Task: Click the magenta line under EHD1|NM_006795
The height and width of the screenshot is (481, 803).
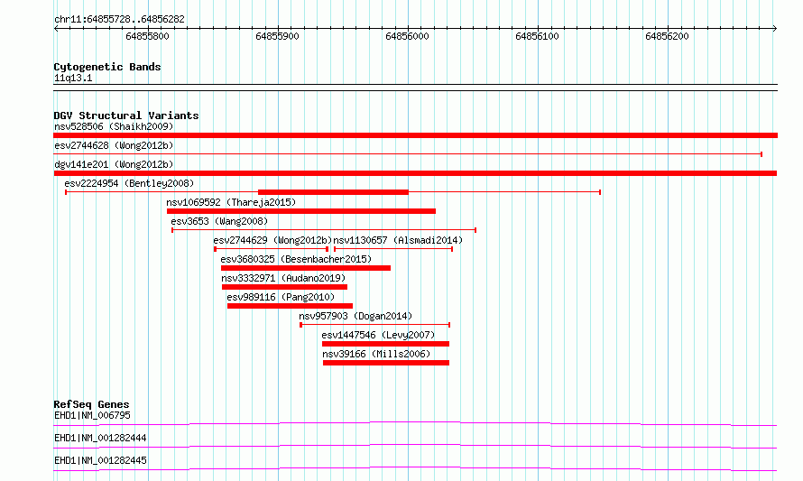Action: point(415,423)
